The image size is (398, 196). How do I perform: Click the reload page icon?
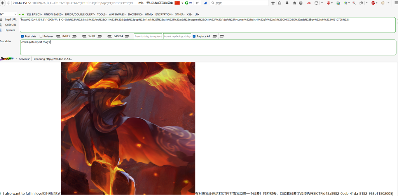click(197, 3)
